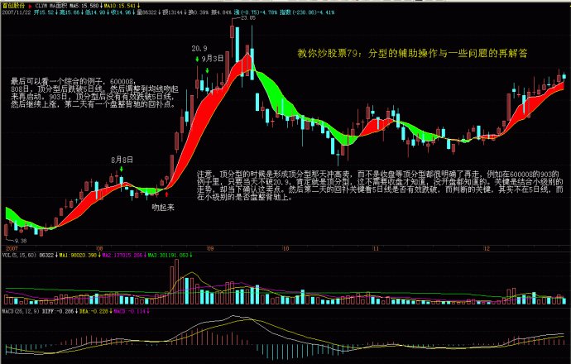Click the 08 month marker on the time axis

[99, 249]
